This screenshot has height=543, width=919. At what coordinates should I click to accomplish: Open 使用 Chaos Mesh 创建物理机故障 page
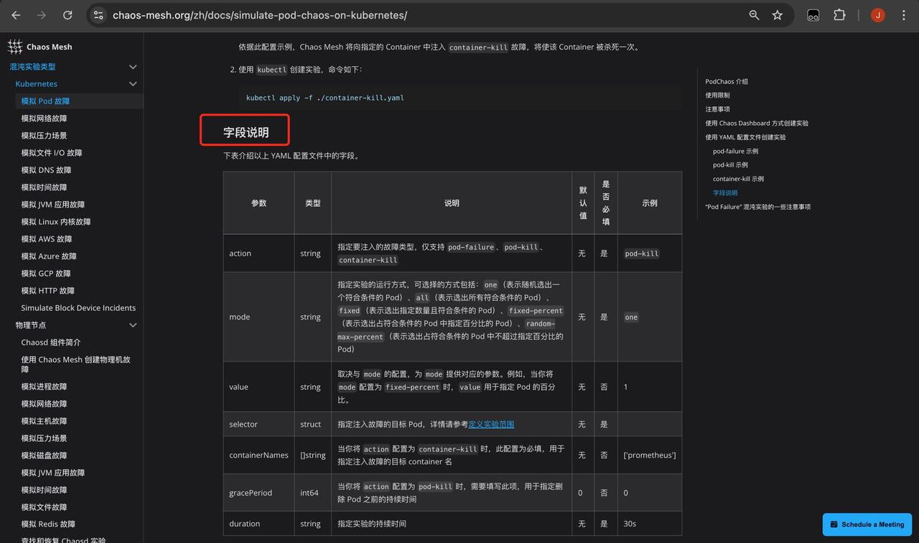tap(75, 364)
